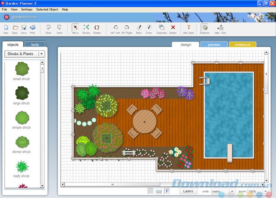Open the units metric dropdown

(x=223, y=191)
